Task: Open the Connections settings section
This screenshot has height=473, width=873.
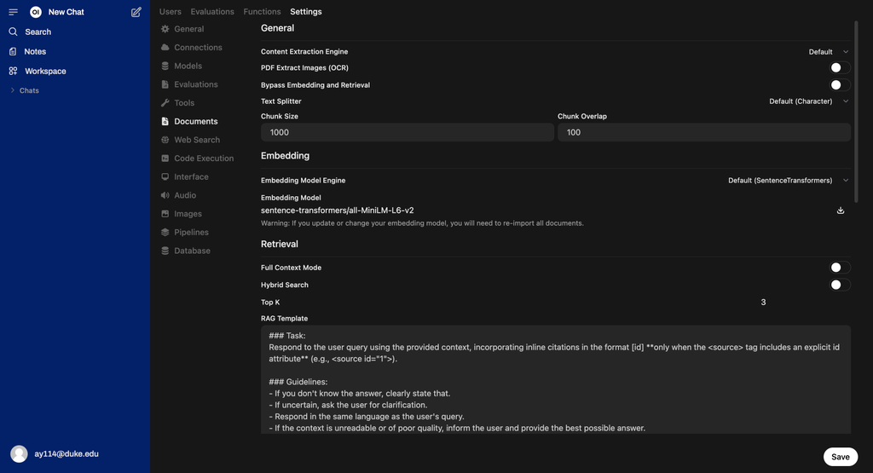Action: click(192, 48)
